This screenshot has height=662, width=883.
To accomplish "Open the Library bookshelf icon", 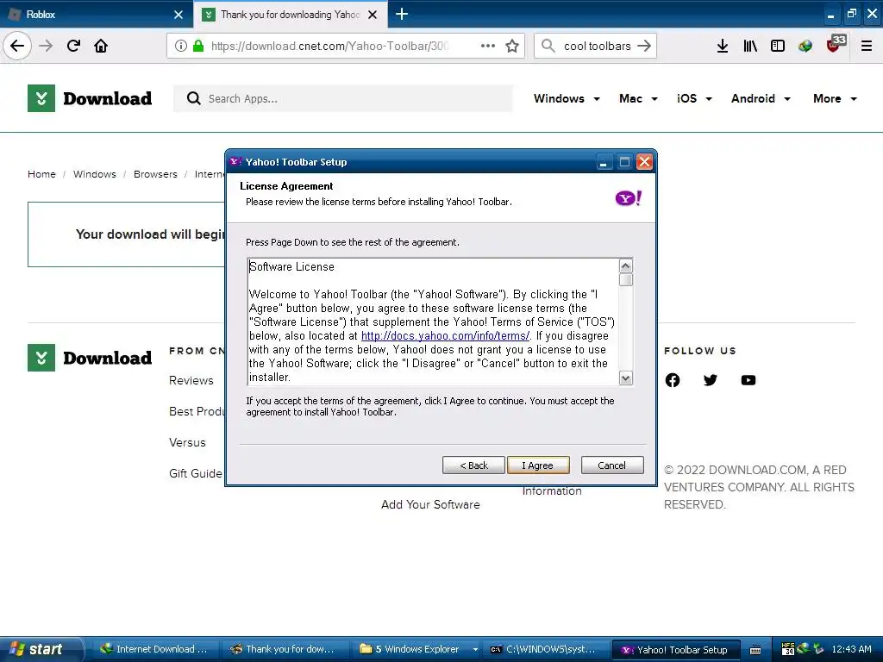I will coord(750,46).
